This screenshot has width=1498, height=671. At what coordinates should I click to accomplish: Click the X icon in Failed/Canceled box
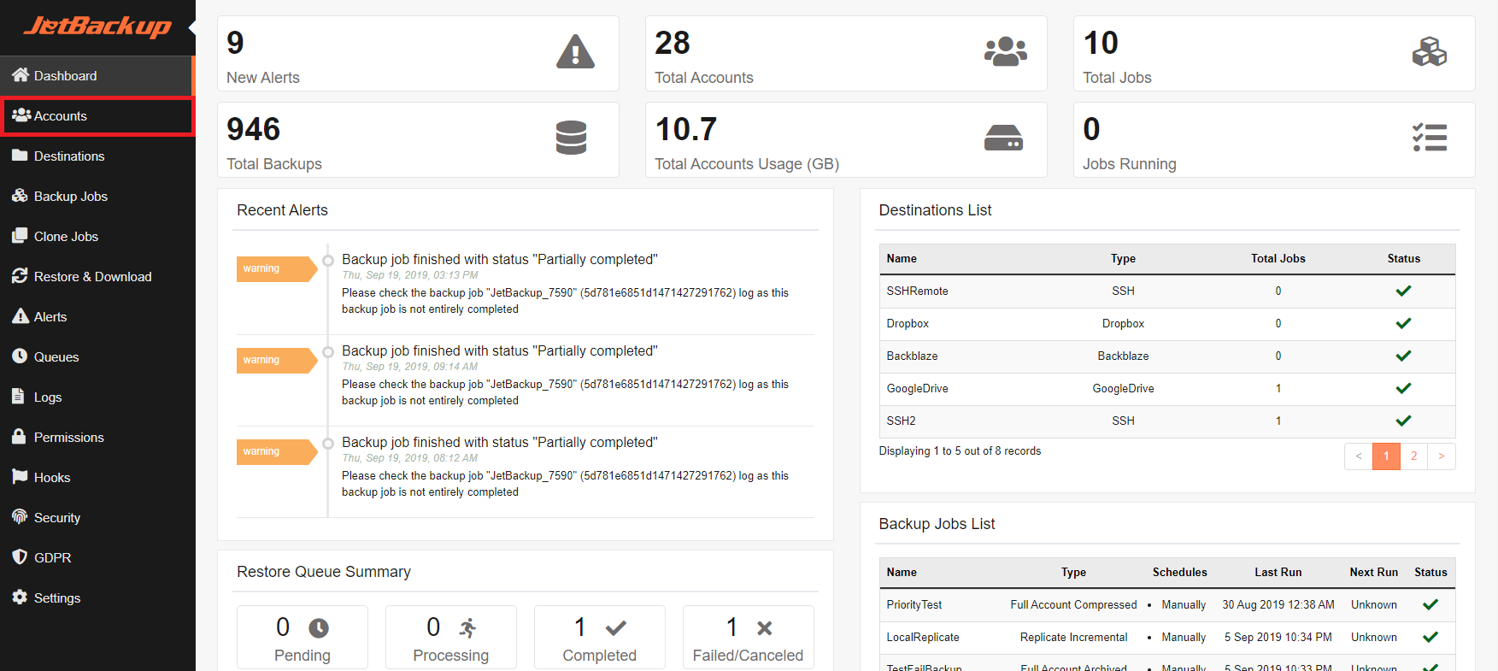[765, 628]
